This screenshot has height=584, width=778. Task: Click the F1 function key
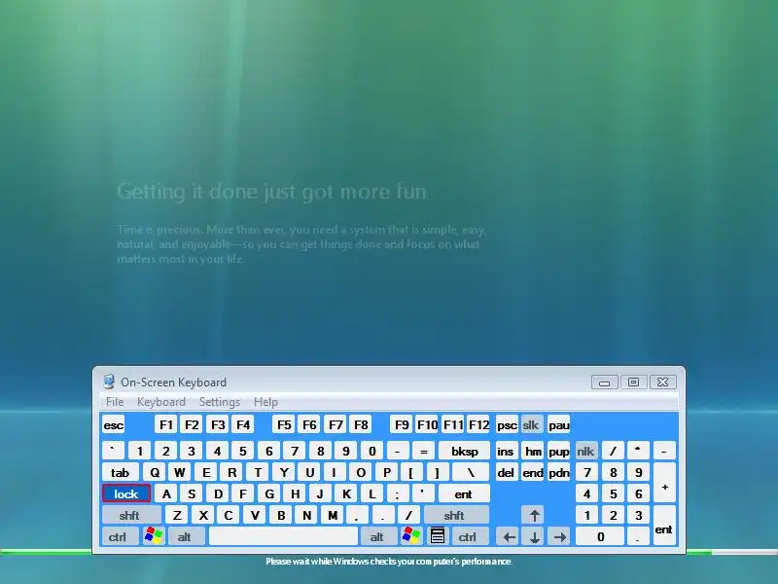(x=166, y=425)
